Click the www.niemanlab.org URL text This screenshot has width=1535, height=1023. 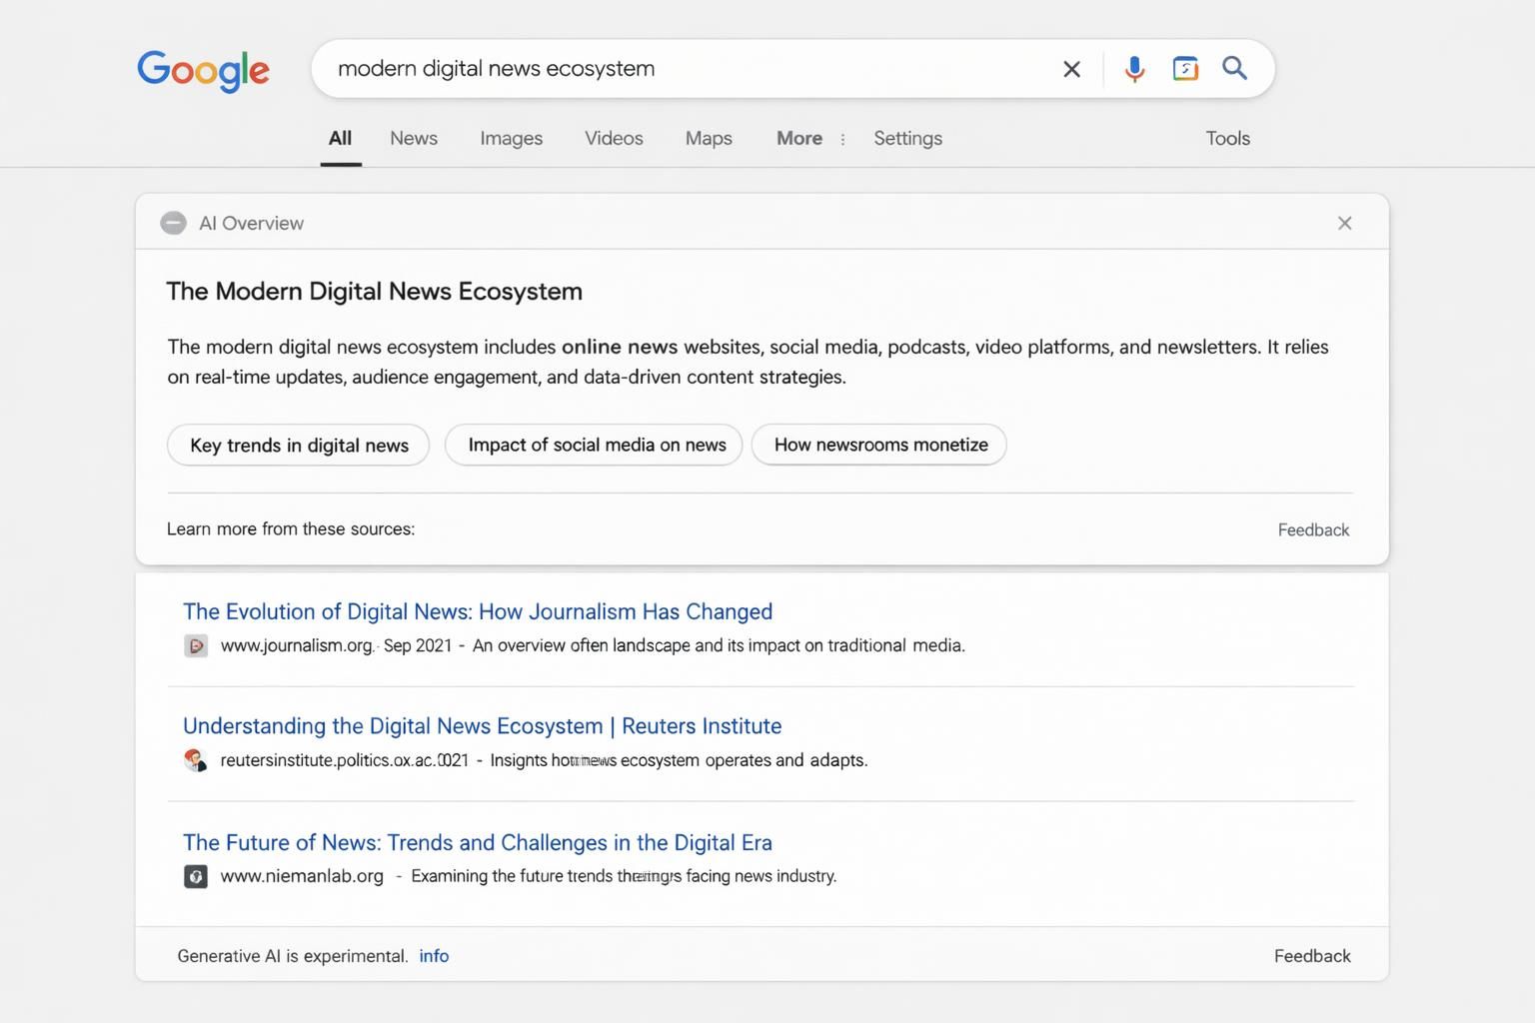point(302,876)
